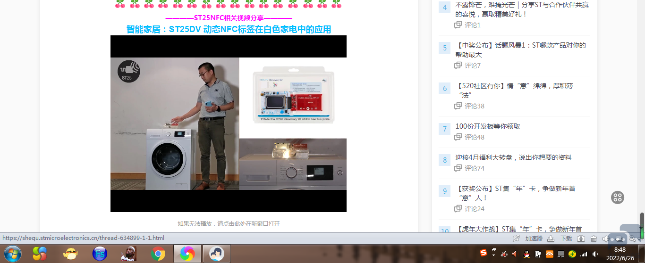Click the first-aid kit icon in status bar
The width and height of the screenshot is (645, 263).
pos(581,238)
